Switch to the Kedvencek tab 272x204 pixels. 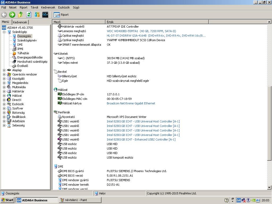coord(20,22)
